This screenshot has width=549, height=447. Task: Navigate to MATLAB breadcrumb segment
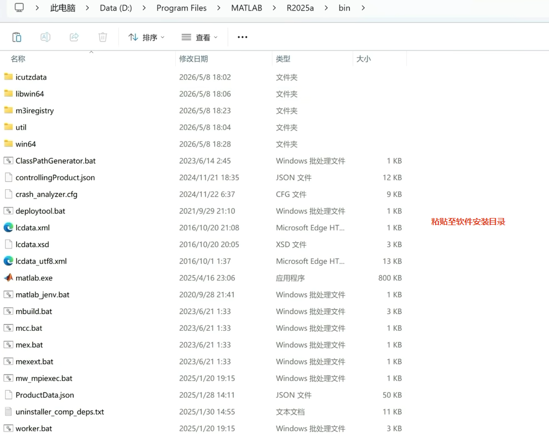coord(247,8)
